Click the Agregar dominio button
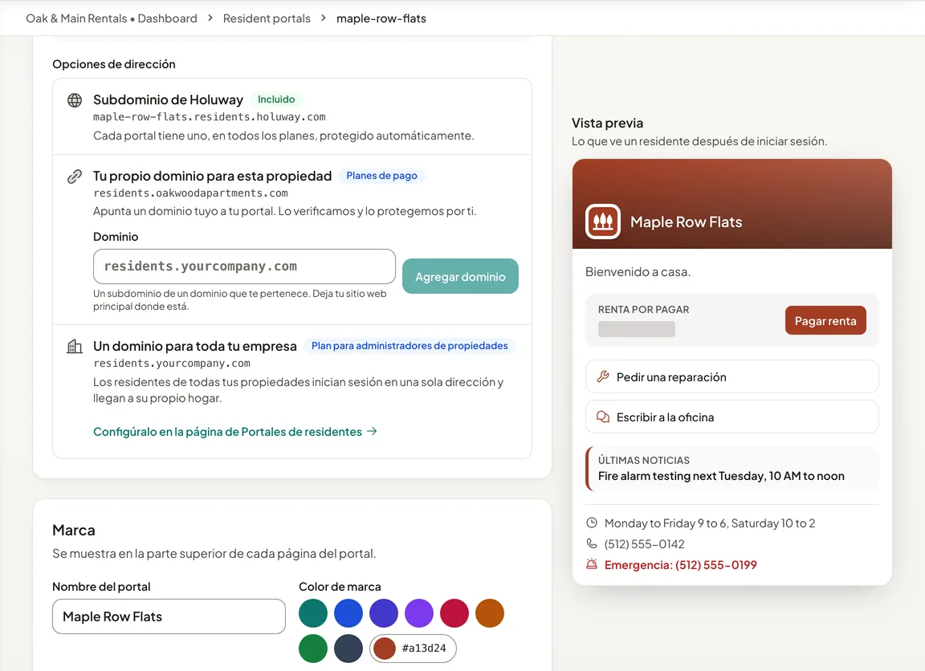925x671 pixels. pos(460,276)
